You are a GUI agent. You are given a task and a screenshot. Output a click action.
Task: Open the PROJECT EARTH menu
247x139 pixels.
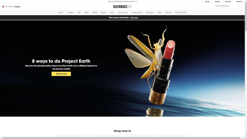(x=181, y=13)
